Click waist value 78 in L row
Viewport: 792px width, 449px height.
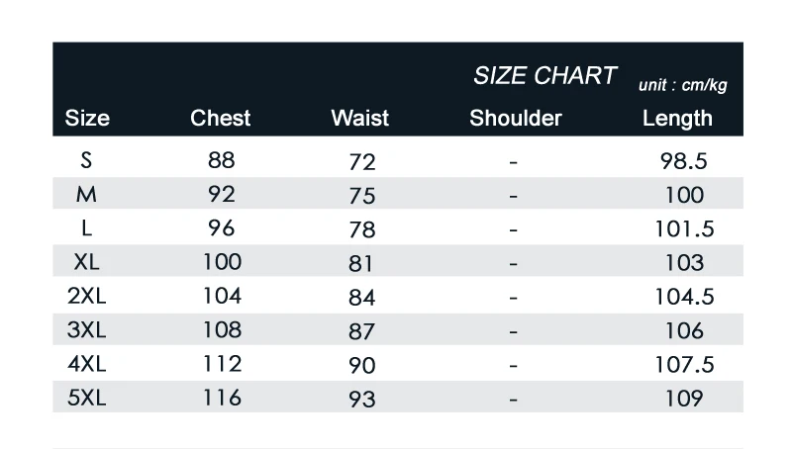click(362, 229)
